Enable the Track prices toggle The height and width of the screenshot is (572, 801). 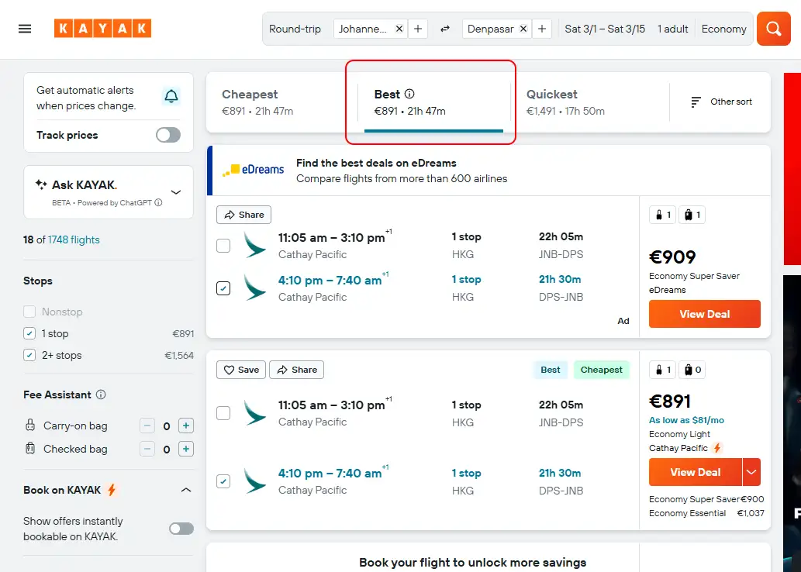pyautogui.click(x=167, y=134)
